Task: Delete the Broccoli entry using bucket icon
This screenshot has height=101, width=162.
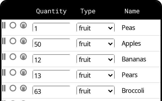Action: click(23, 88)
